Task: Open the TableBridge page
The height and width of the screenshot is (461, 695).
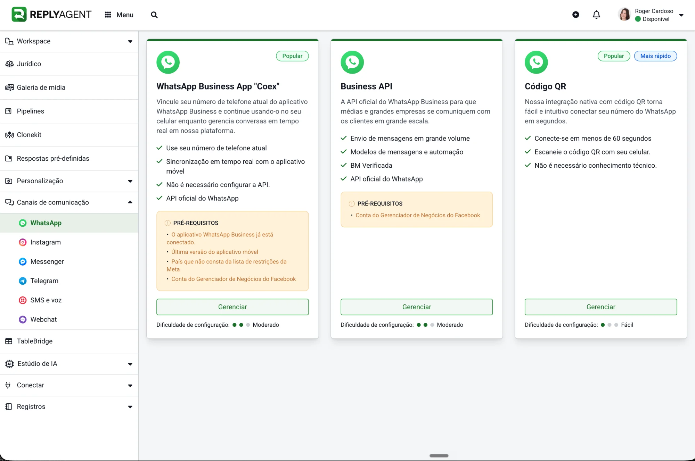Action: 69,341
